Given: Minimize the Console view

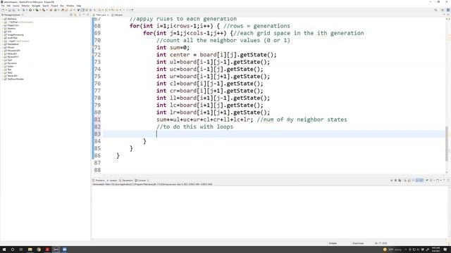Looking at the screenshot, I should point(444,180).
